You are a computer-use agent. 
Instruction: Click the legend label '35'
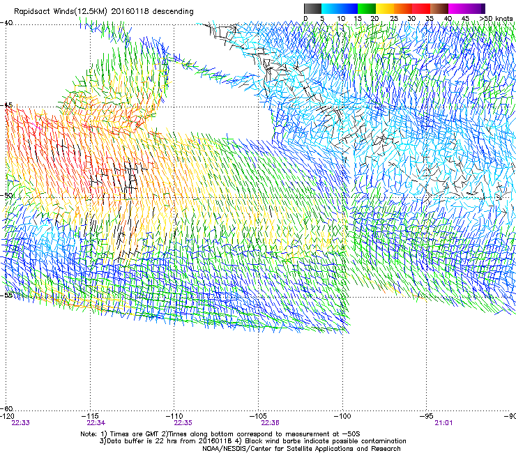[430, 19]
